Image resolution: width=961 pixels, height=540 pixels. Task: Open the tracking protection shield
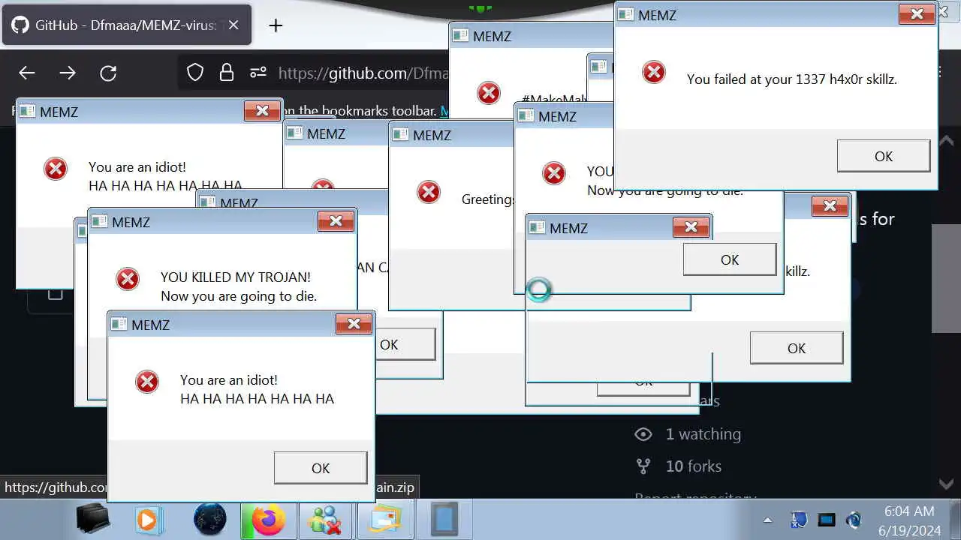195,73
